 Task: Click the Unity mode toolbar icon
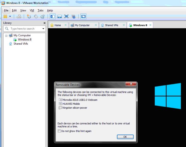click(x=73, y=16)
